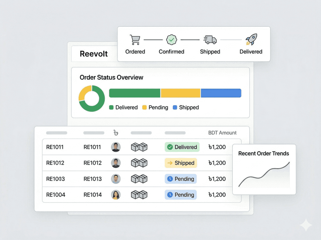Viewport: 321px width, 240px height.
Task: Click the BDT Amount column header
Action: coord(222,133)
